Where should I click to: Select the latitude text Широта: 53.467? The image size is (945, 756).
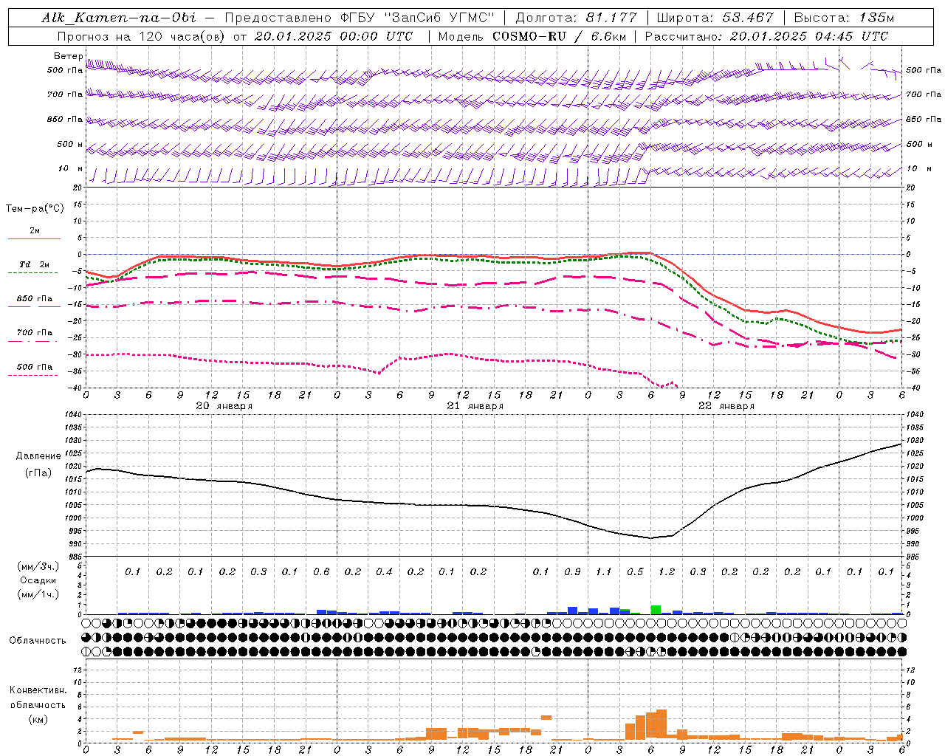tap(715, 18)
